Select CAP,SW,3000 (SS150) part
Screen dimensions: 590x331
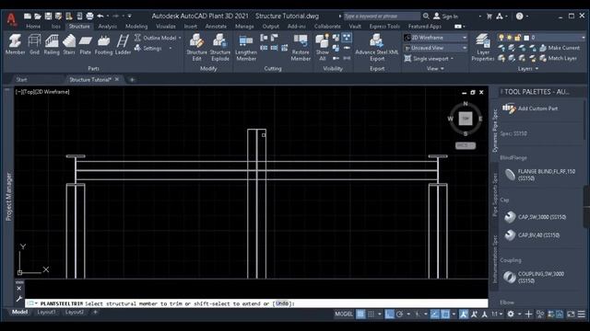pos(535,217)
